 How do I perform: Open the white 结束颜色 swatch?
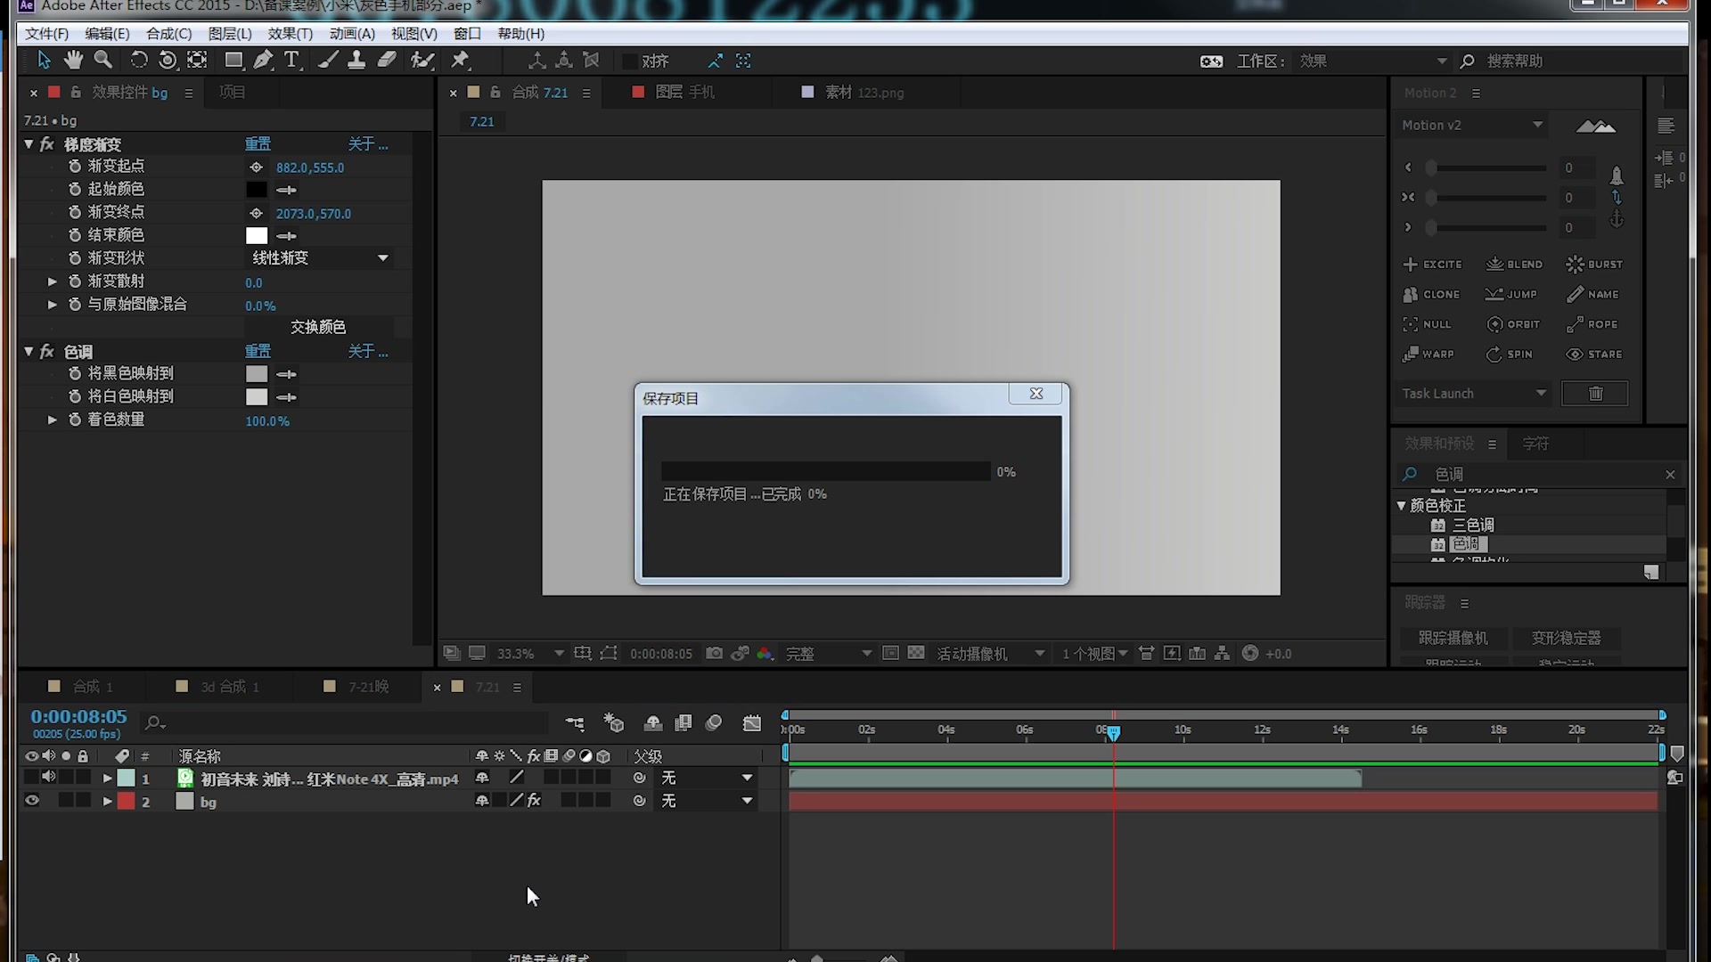coord(257,236)
